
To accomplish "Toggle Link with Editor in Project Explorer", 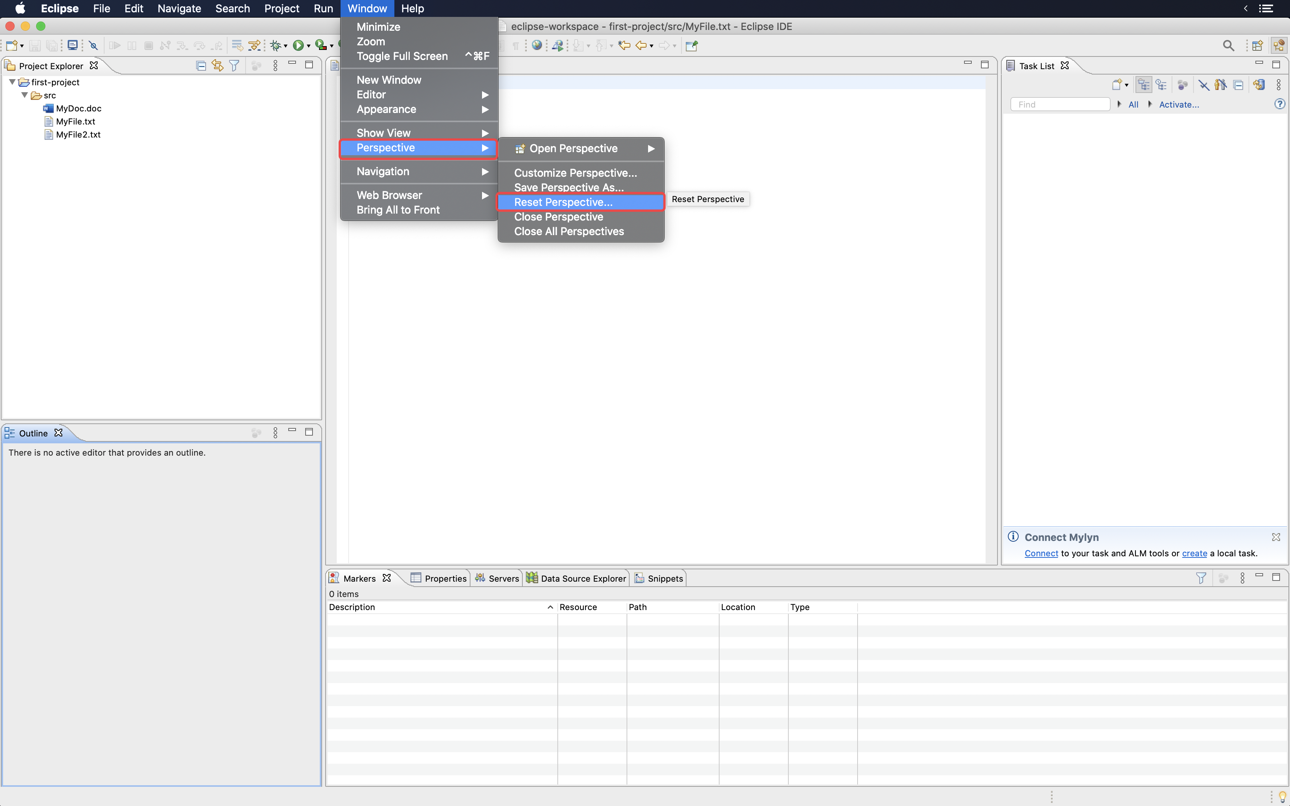I will pyautogui.click(x=218, y=66).
